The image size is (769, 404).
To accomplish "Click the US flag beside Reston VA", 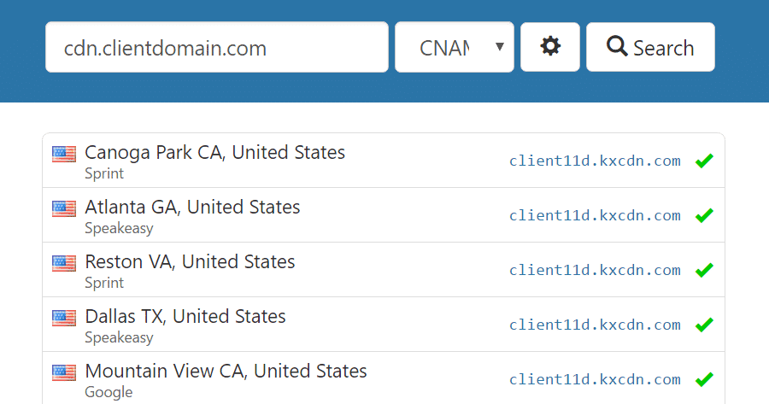I will coord(64,263).
